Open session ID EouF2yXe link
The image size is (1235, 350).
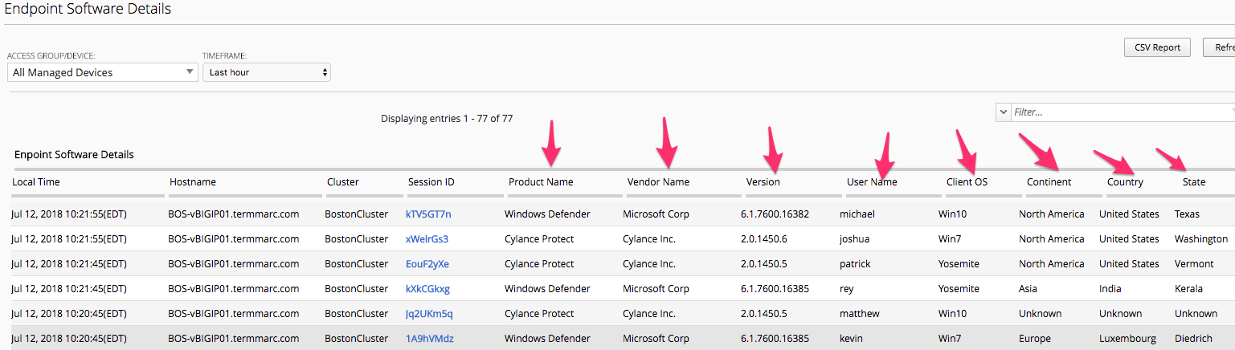click(x=427, y=264)
